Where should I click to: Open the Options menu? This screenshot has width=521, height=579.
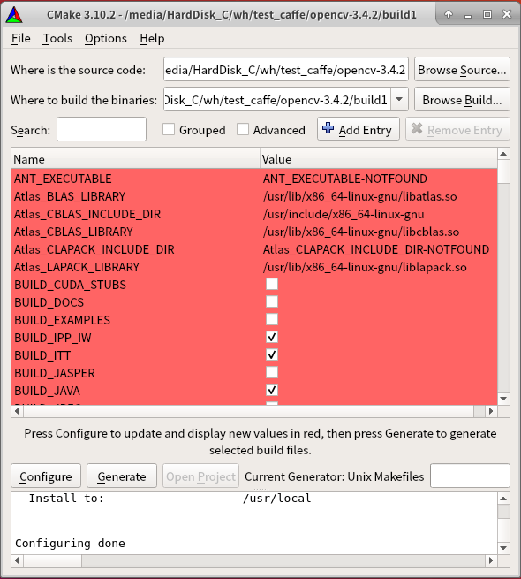(106, 38)
